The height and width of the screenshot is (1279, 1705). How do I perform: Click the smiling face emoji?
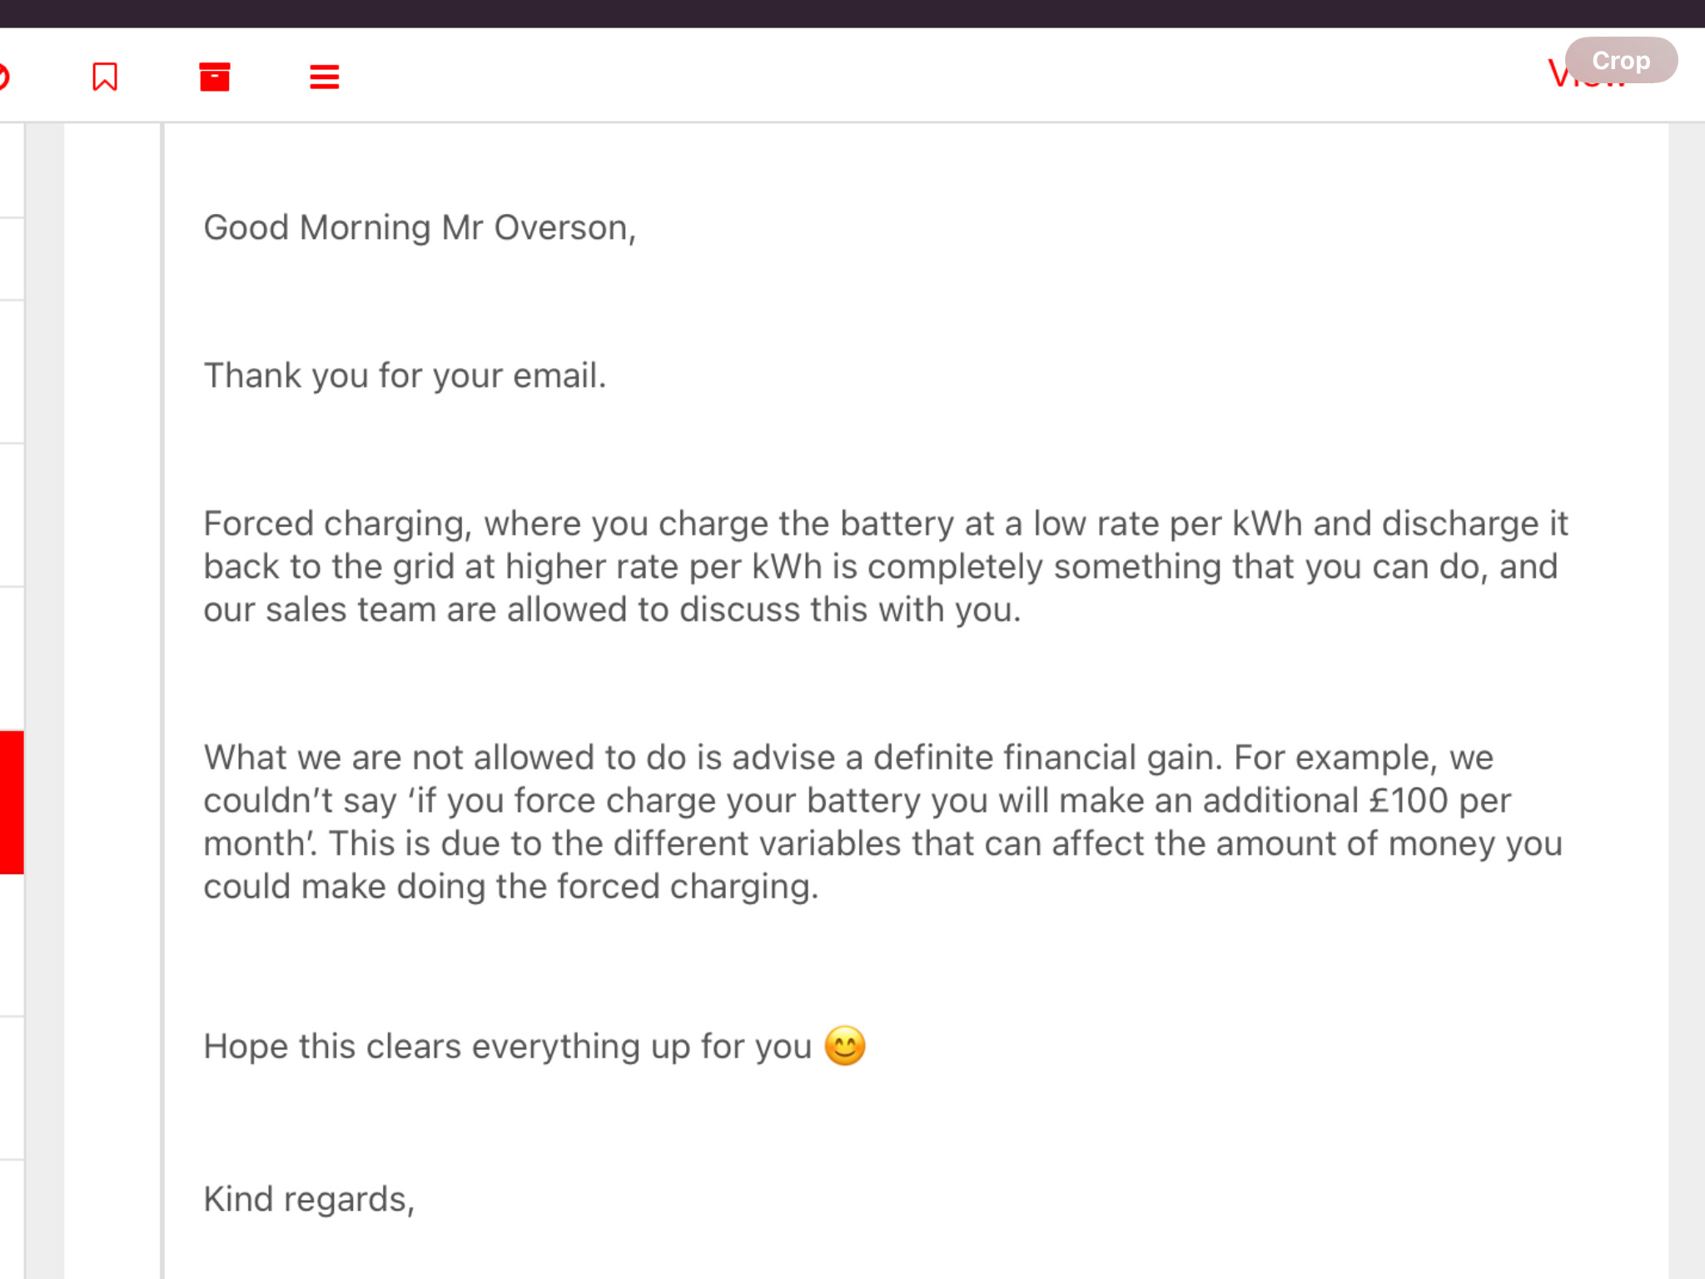coord(844,1046)
